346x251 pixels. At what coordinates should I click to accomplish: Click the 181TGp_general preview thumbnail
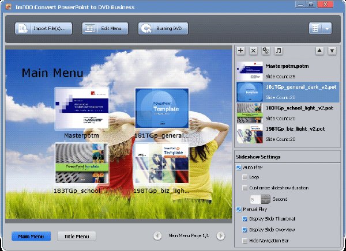coord(162,108)
